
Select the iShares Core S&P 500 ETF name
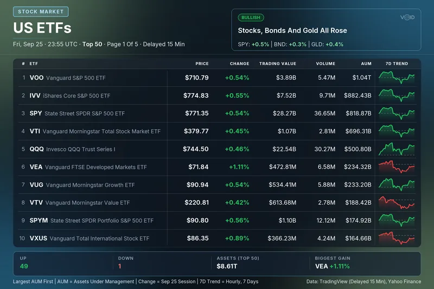(76, 95)
